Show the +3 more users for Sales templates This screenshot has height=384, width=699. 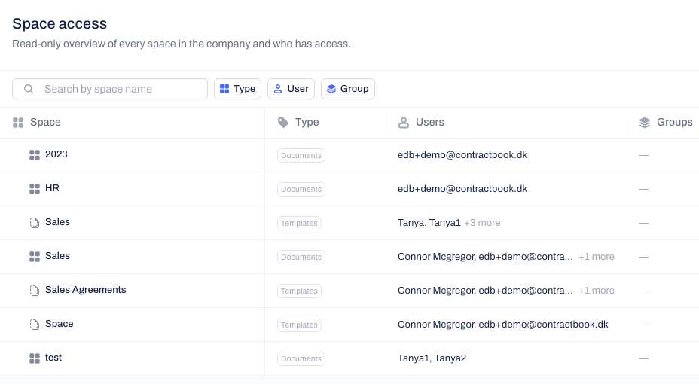tap(482, 223)
